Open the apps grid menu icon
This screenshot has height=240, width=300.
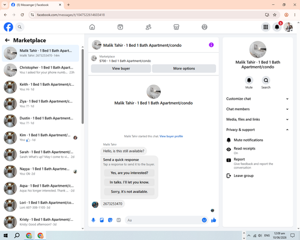point(266,27)
